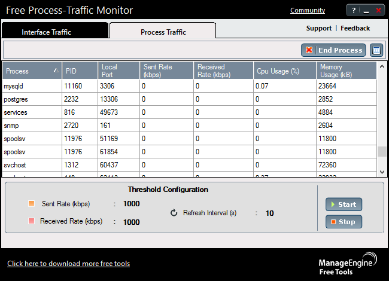The image size is (389, 281).
Task: Click the help question mark icon
Action: 354,10
